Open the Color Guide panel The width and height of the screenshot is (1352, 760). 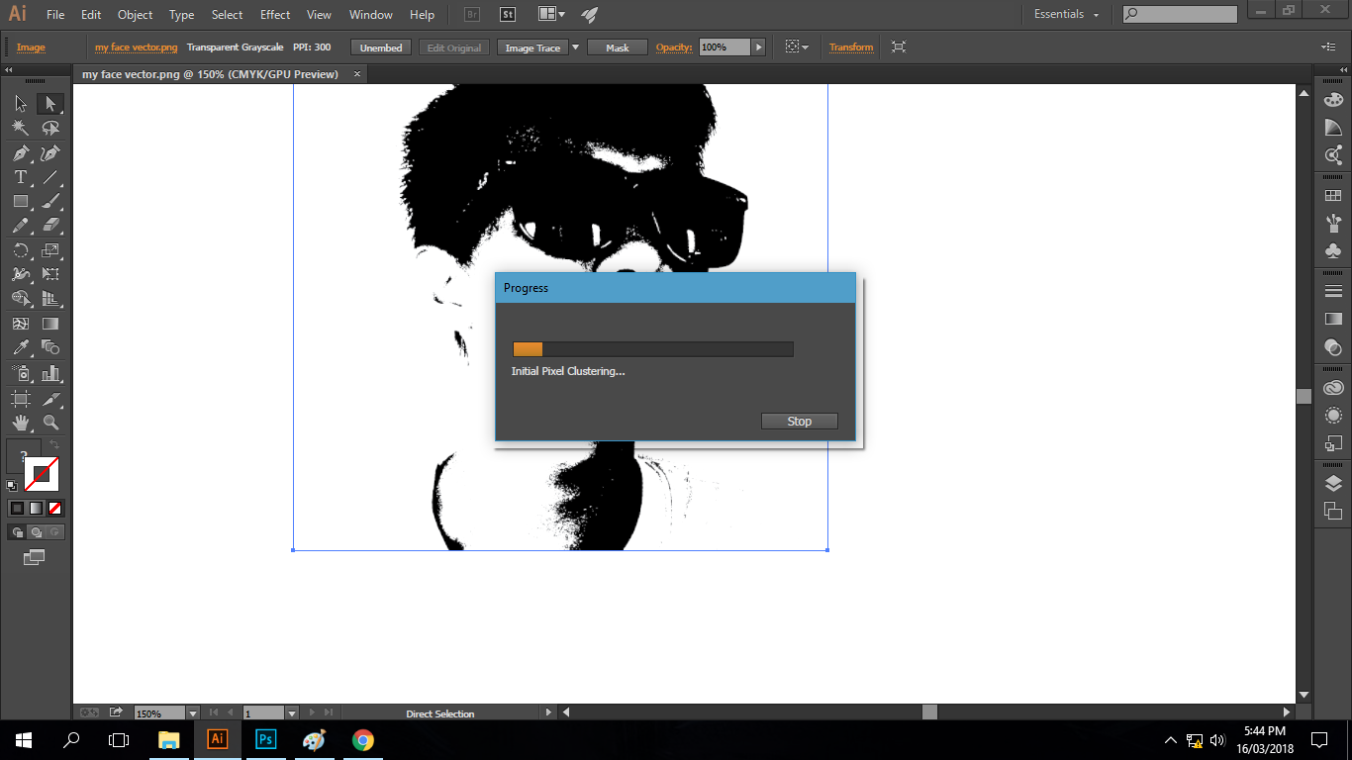[1333, 128]
